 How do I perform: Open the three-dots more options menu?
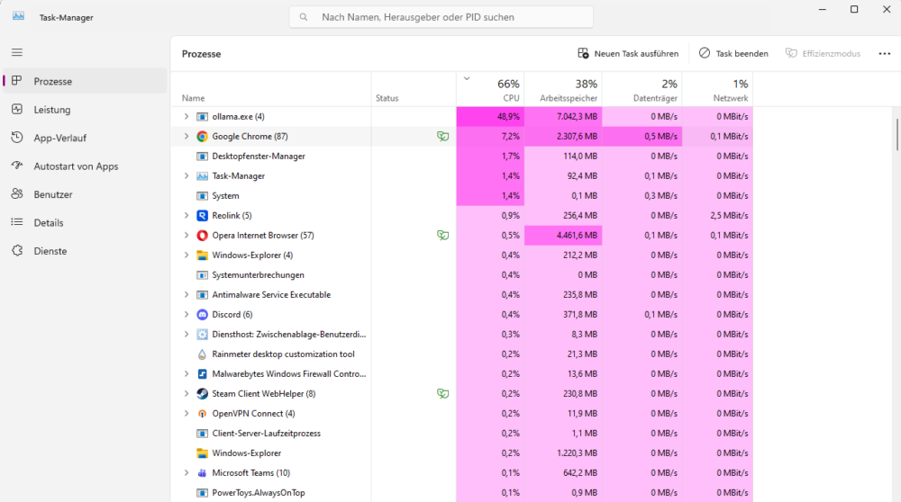[885, 53]
